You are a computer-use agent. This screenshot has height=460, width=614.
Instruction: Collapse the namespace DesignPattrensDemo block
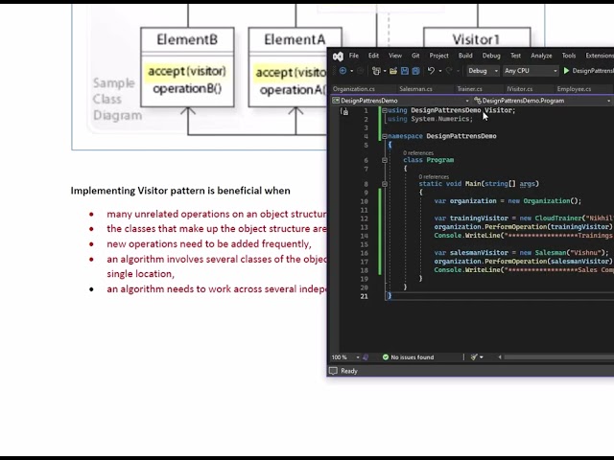385,136
